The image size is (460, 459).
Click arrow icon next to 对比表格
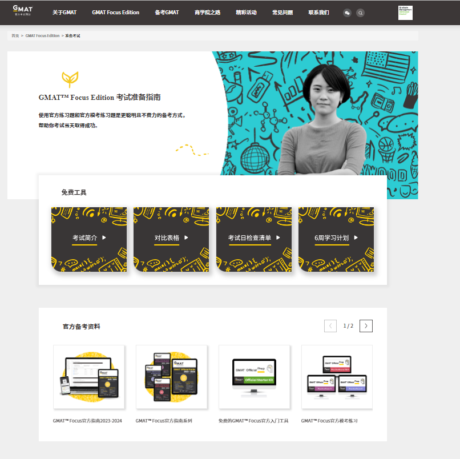[186, 237]
